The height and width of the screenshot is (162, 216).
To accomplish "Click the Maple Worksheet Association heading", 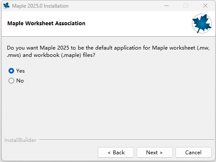I will (x=46, y=24).
